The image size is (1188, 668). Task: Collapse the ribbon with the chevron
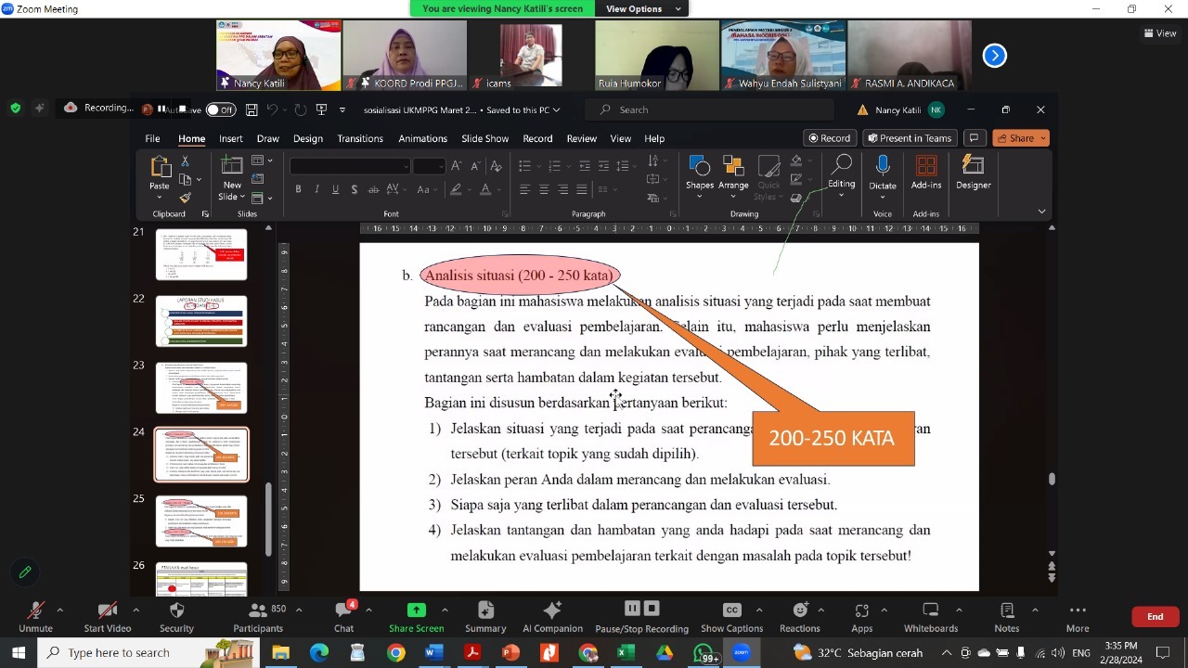click(1041, 212)
